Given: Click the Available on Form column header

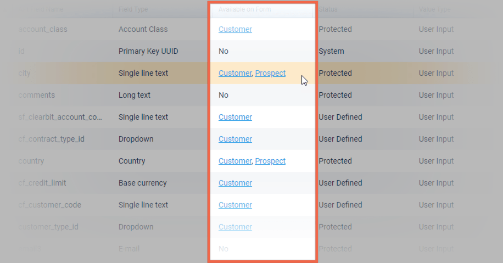Looking at the screenshot, I should tap(244, 9).
